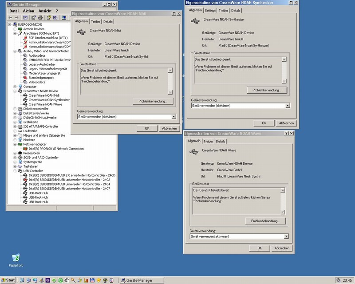This screenshot has width=355, height=284.
Task: Click the green info circle quick launch icon
Action: [54, 280]
